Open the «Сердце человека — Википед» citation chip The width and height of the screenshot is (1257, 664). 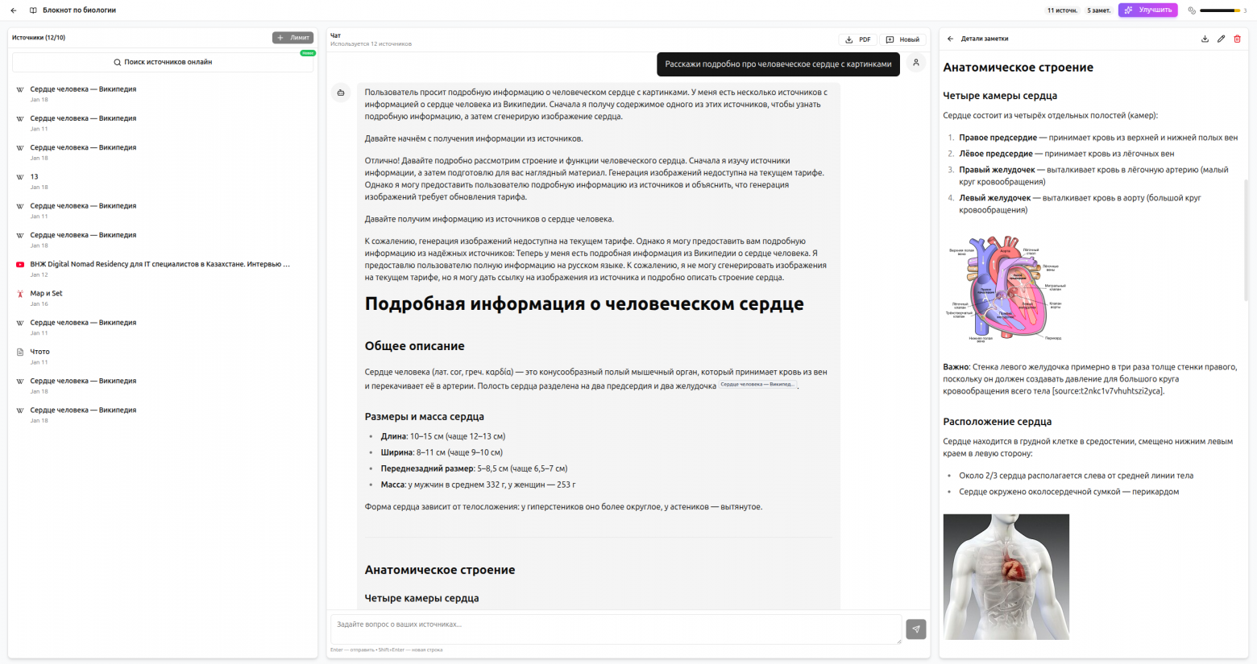pyautogui.click(x=758, y=385)
